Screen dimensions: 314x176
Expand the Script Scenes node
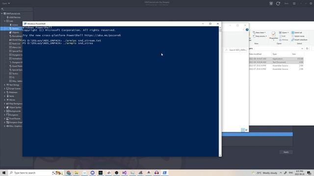point(5,88)
